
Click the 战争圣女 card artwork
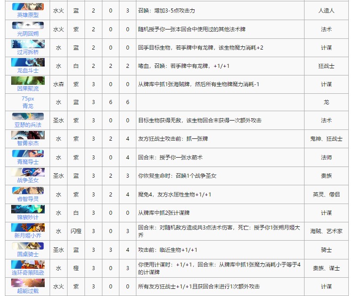(x=28, y=172)
